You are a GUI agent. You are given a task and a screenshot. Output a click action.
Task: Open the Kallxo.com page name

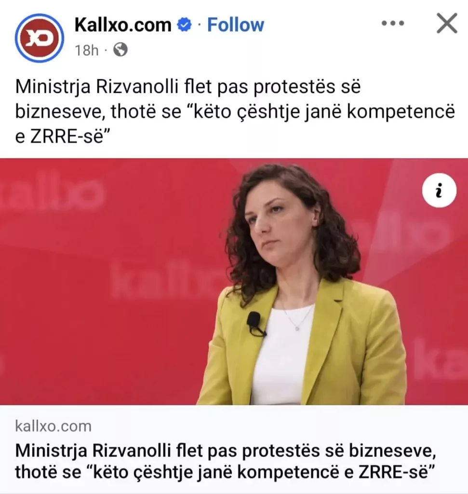[123, 25]
